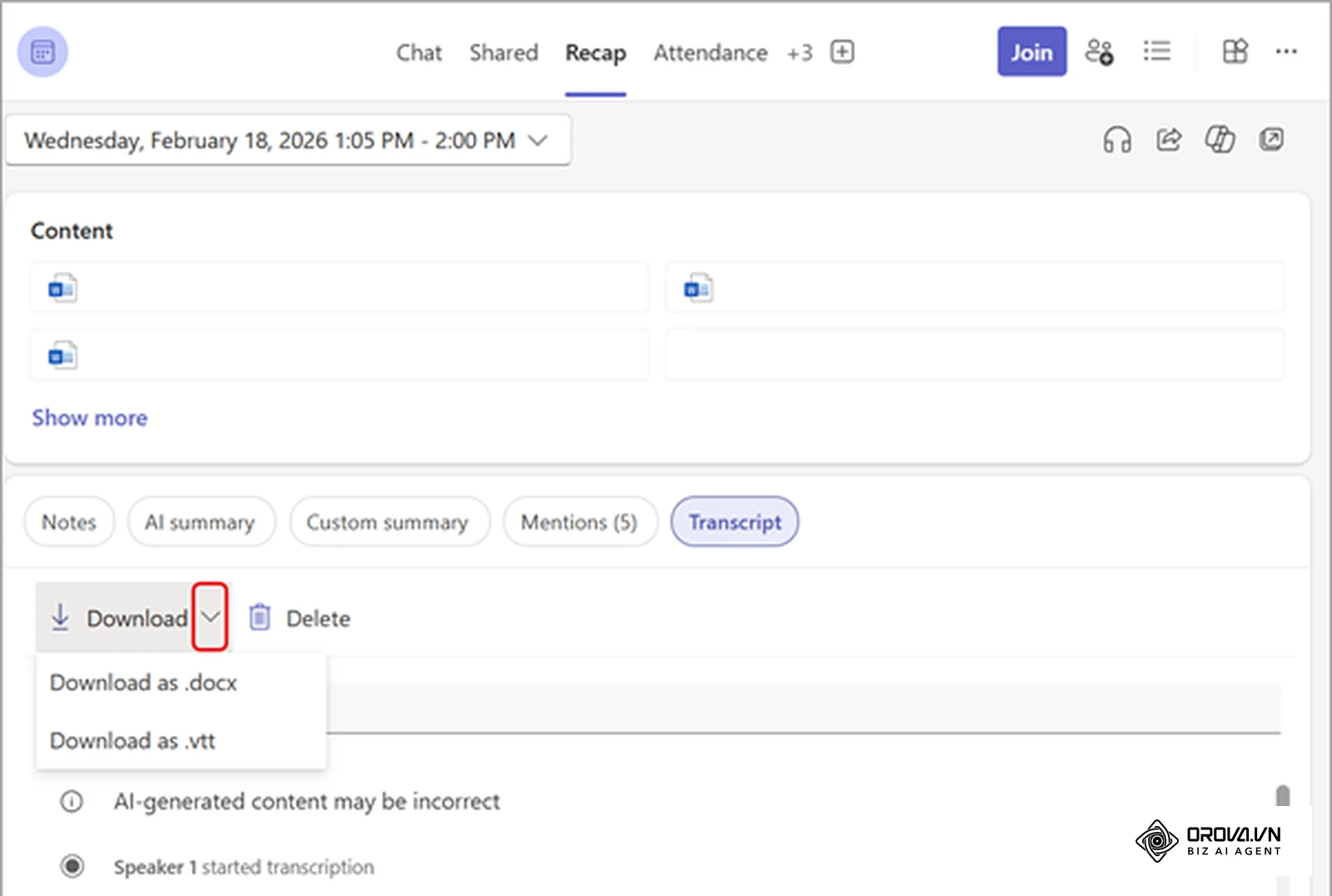Click the 'AI-generated content may be incorrect' text
The image size is (1332, 896).
[x=307, y=801]
